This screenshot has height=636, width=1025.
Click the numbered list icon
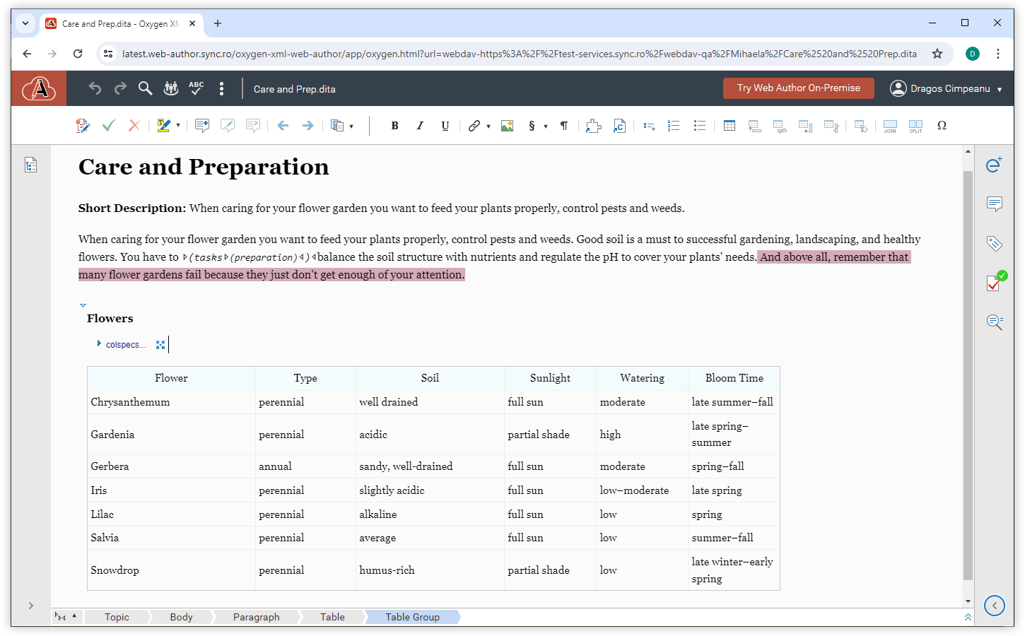click(674, 126)
